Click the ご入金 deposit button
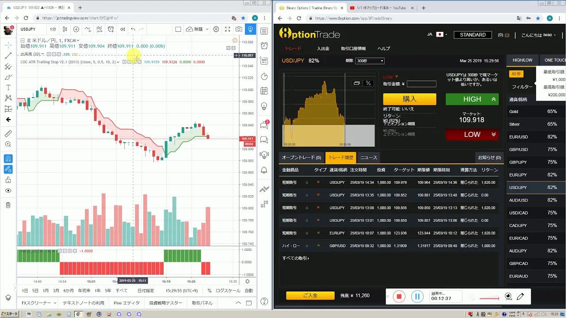The width and height of the screenshot is (566, 318). click(x=310, y=295)
